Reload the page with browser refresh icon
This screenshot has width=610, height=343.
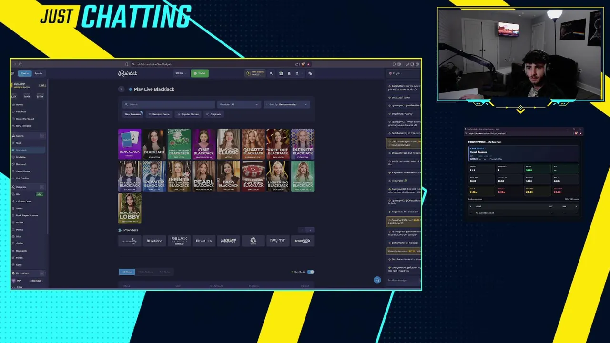20,64
